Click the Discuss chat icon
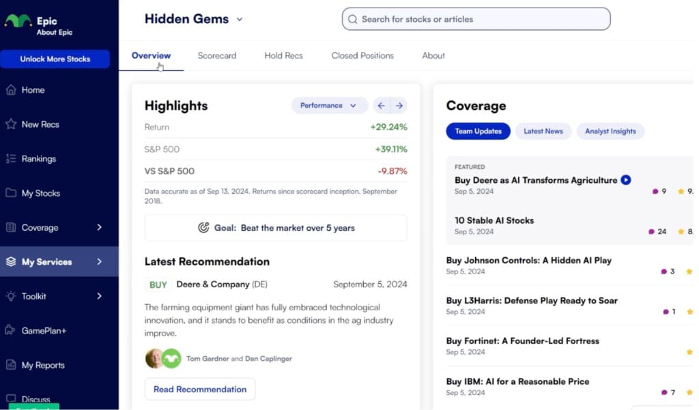Screen dimensions: 699x410 point(11,398)
